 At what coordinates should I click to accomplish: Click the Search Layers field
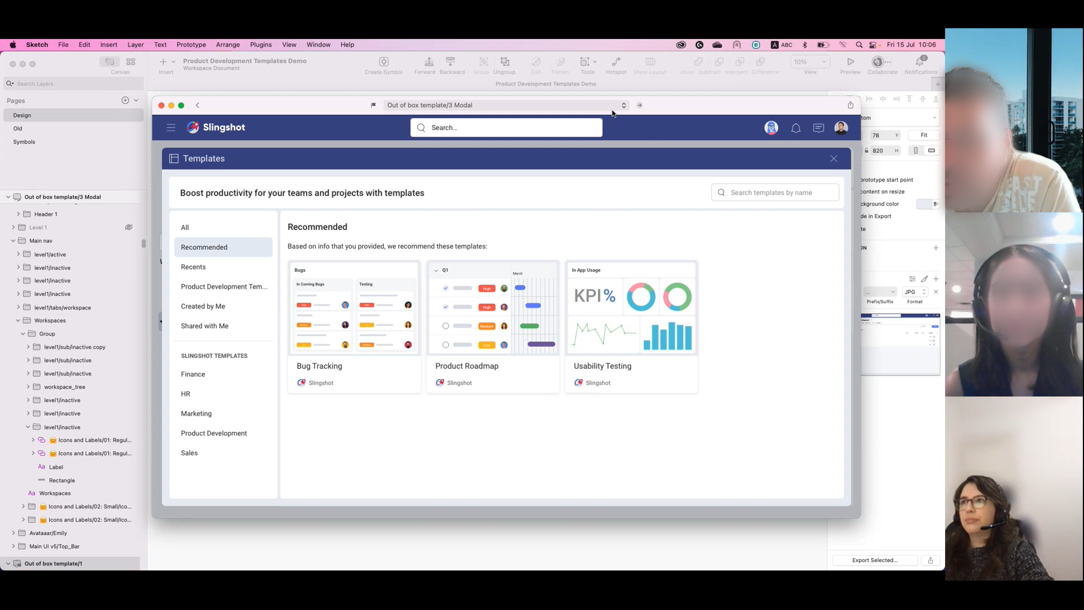point(74,84)
